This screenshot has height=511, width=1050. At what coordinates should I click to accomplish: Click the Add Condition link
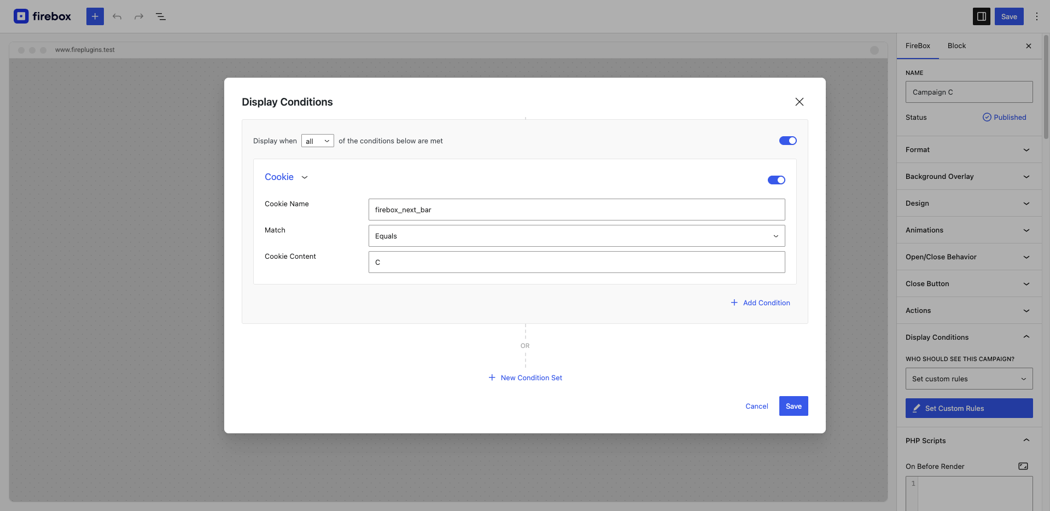point(760,303)
